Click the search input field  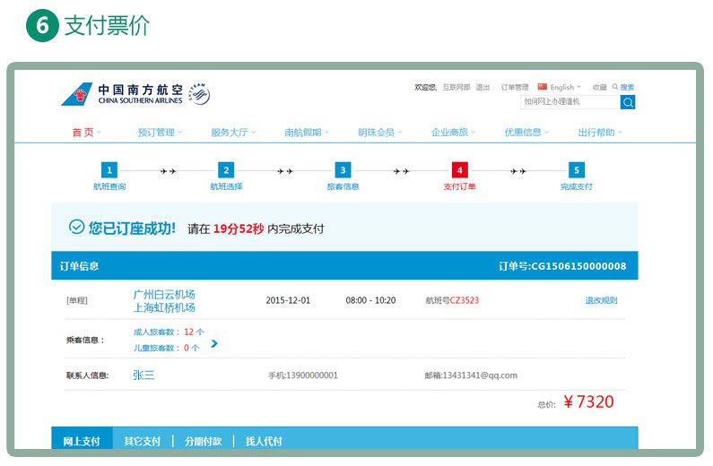tap(570, 102)
